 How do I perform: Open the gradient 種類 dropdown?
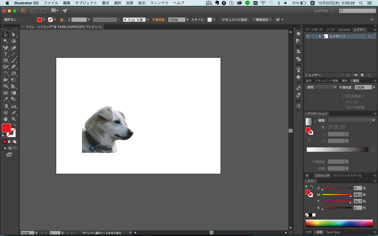(352, 120)
